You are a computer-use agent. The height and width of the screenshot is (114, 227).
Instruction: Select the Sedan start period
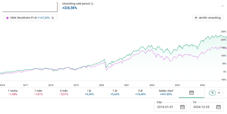pos(166,92)
